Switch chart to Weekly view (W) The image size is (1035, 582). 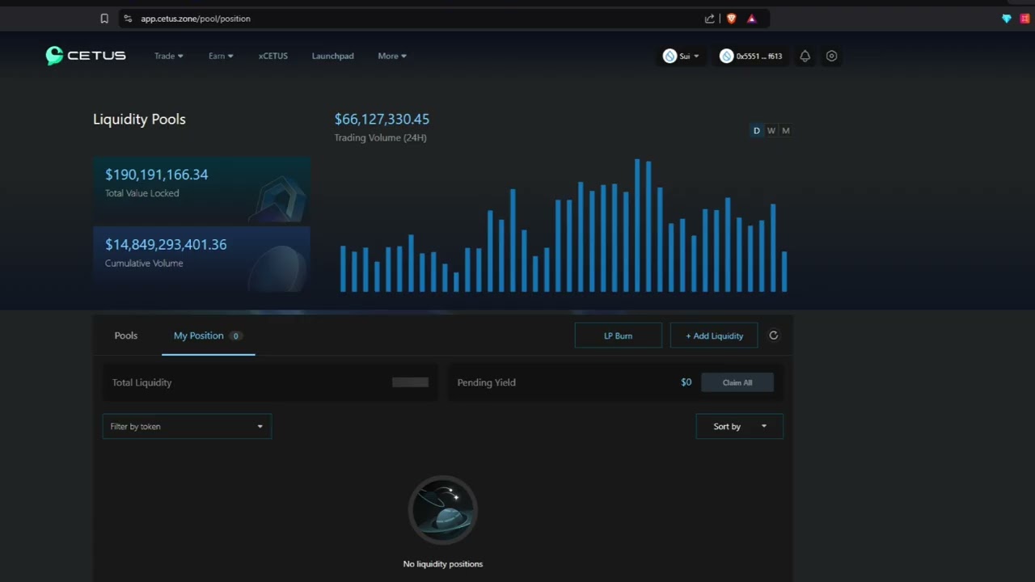[x=771, y=131]
